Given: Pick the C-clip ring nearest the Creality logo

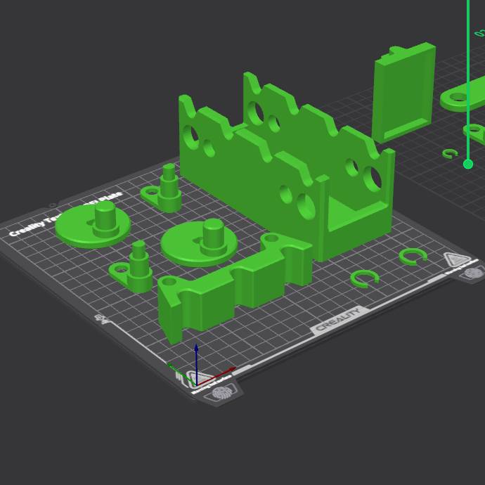Looking at the screenshot, I should (x=364, y=278).
